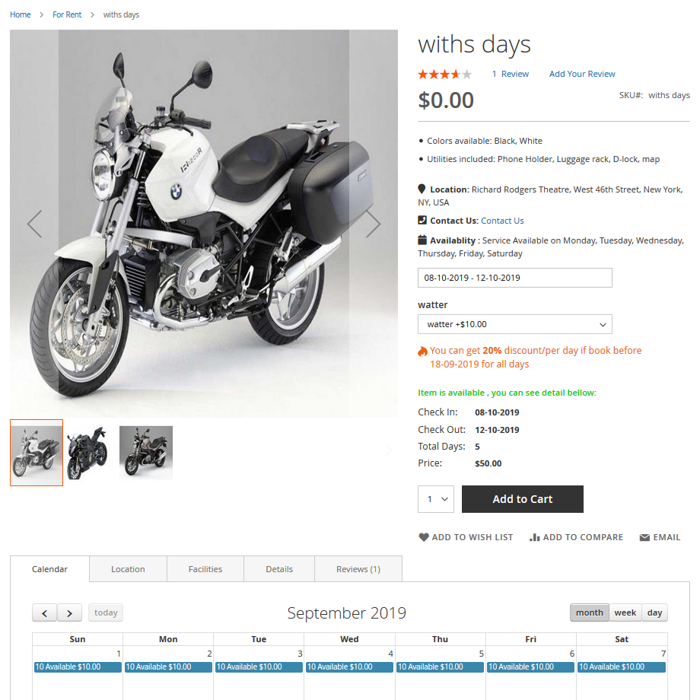Open the quantity dropdown
The height and width of the screenshot is (700, 700).
pos(436,499)
